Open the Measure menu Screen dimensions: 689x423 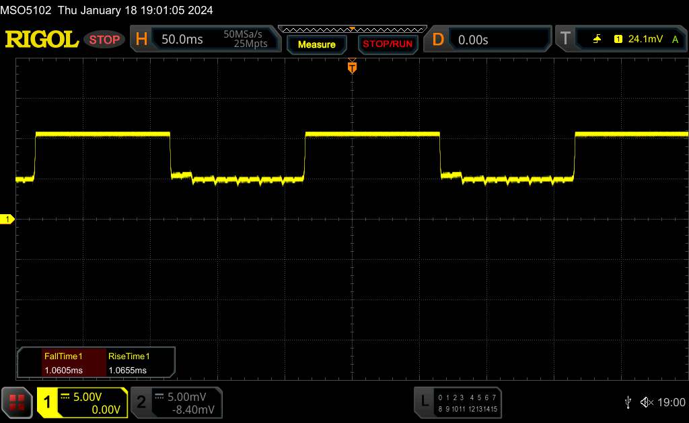point(316,44)
